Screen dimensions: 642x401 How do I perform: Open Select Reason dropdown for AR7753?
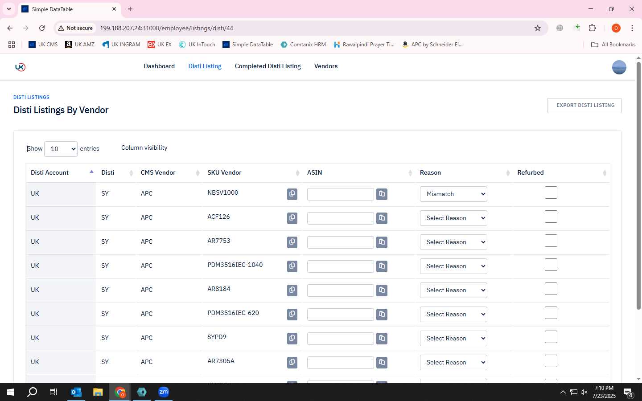453,242
